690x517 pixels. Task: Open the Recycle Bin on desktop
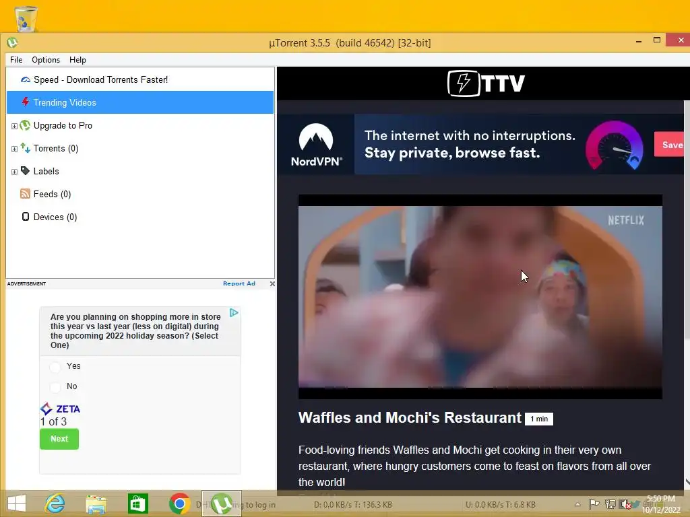coord(26,18)
